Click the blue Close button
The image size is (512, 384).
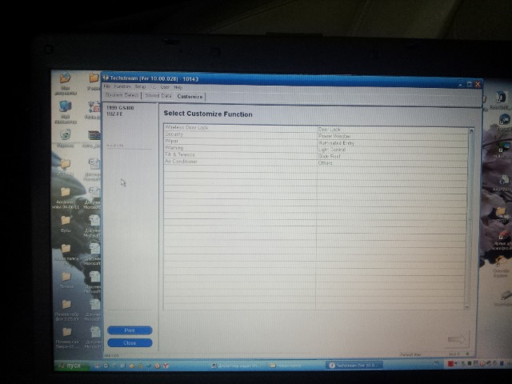coord(130,343)
